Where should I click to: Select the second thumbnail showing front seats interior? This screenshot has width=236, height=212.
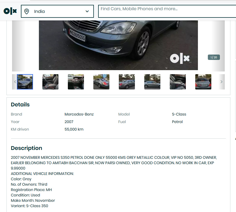click(50, 82)
